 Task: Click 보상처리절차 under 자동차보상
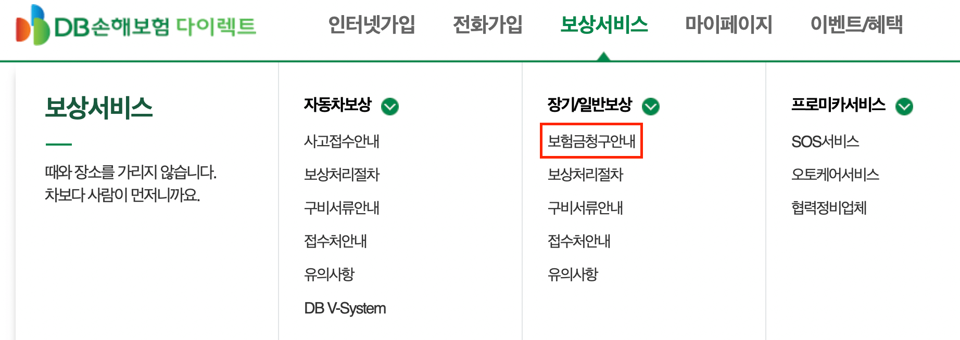tap(342, 175)
